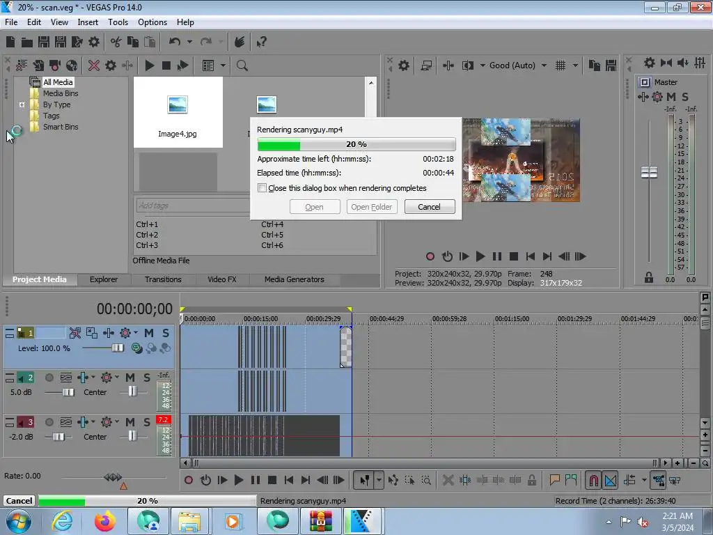Click the Get Media from Web globe icon
This screenshot has width=713, height=535.
tap(72, 65)
